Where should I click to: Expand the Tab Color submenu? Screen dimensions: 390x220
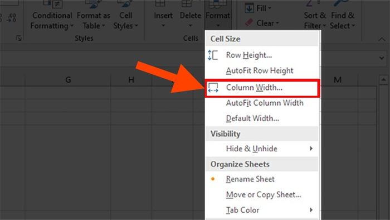(262, 210)
